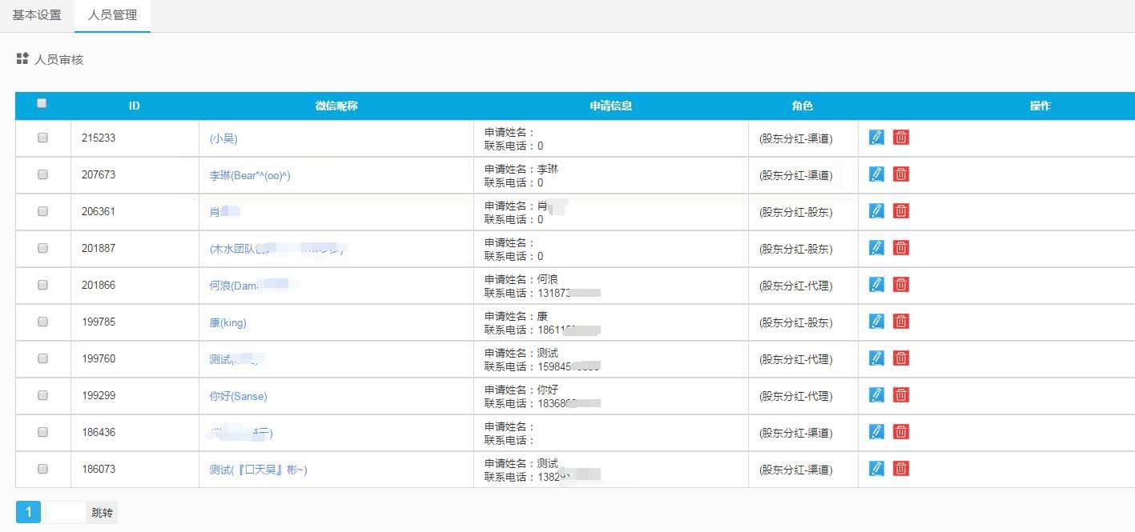Edit the 测试 entry with ID 199760

(x=876, y=358)
